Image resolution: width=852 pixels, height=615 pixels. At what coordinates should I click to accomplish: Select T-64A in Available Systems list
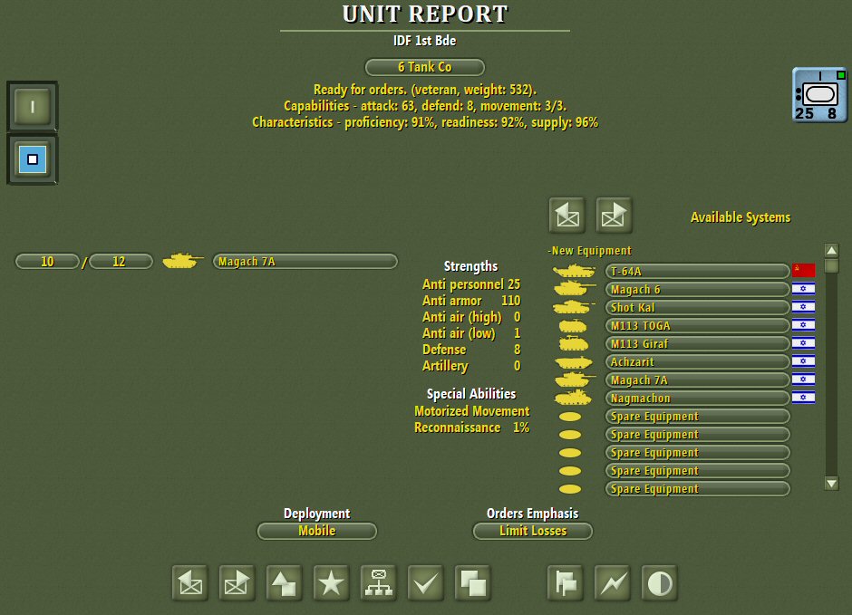[x=697, y=271]
